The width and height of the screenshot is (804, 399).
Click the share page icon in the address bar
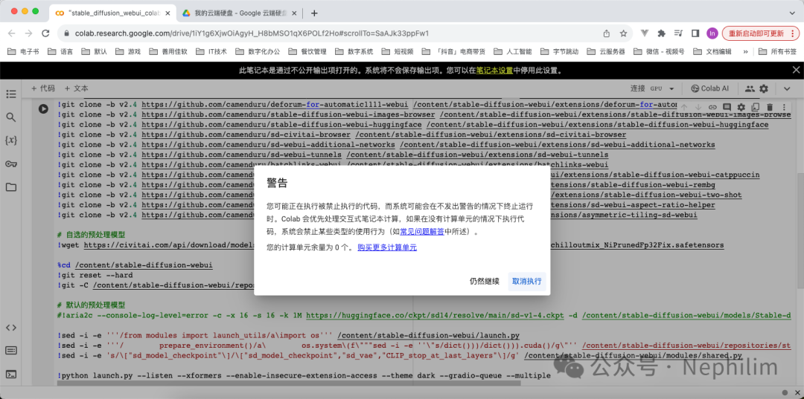tap(607, 33)
